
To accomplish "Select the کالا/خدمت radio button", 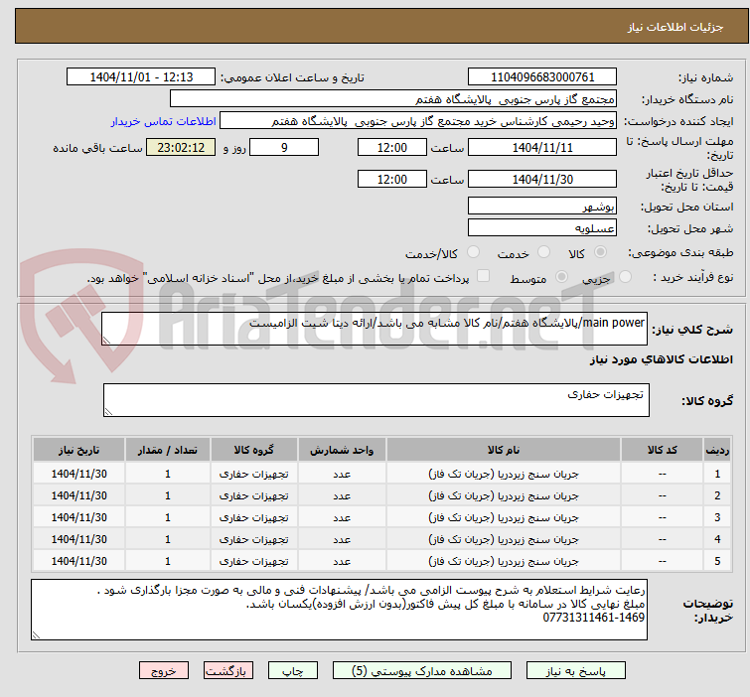I will coord(473,252).
